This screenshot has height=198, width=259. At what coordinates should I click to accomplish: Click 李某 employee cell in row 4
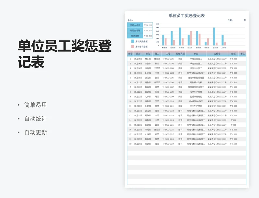(x=157, y=73)
